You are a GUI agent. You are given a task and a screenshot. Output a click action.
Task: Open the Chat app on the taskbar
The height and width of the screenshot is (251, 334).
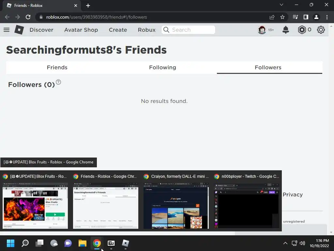68,243
